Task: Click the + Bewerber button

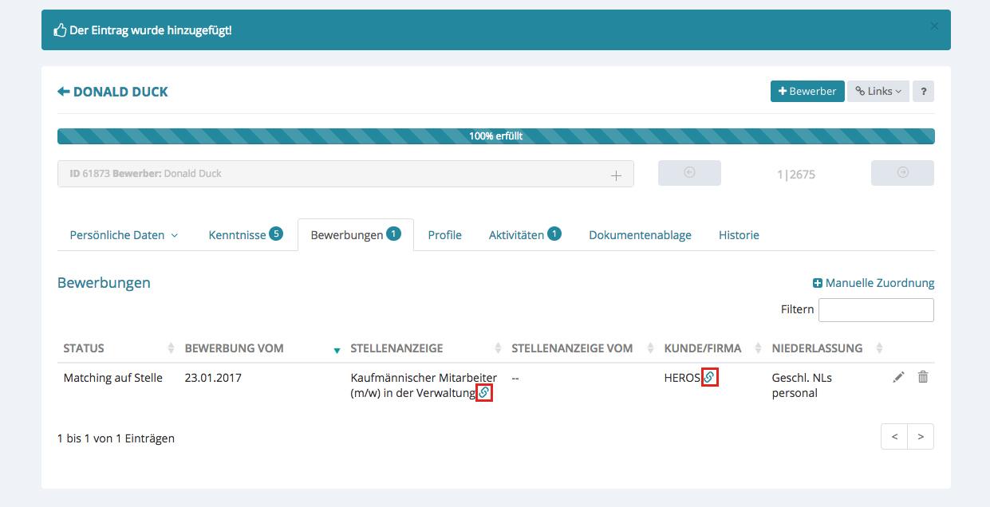Action: 807,91
